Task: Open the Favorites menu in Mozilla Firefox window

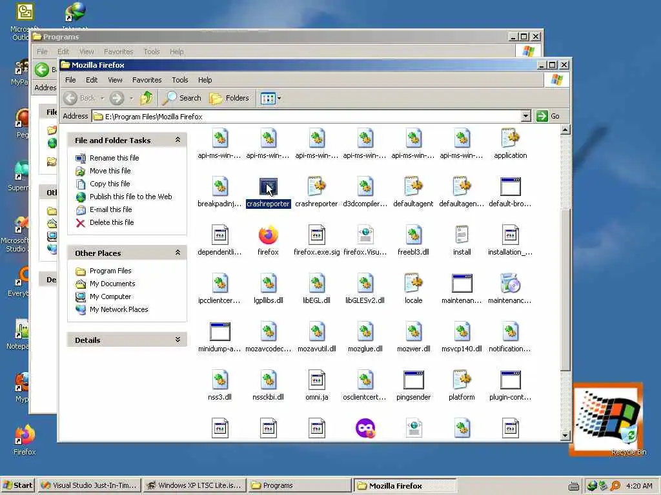Action: (147, 80)
